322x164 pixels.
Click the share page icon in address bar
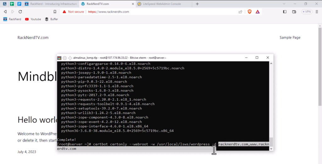[x=241, y=12]
